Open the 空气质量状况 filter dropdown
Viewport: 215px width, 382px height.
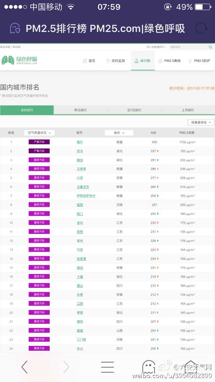click(39, 133)
